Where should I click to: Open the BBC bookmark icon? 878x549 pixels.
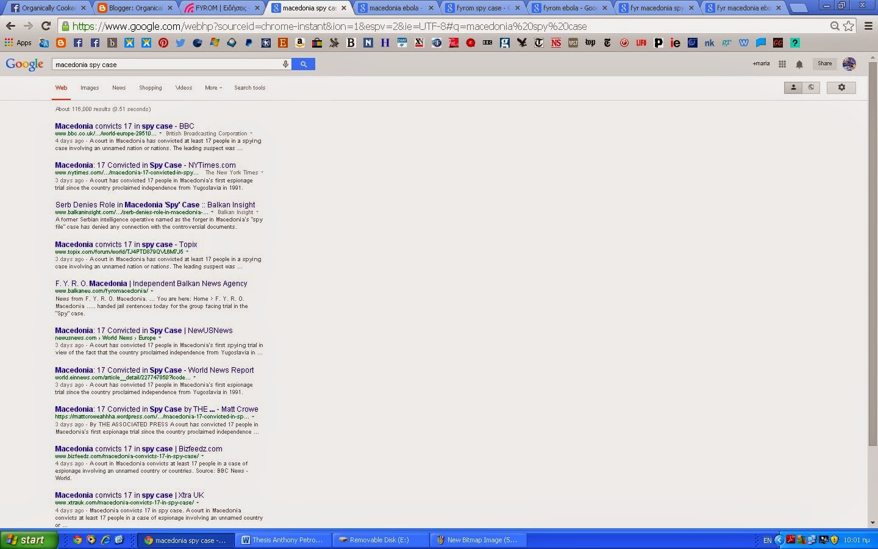tap(488, 43)
